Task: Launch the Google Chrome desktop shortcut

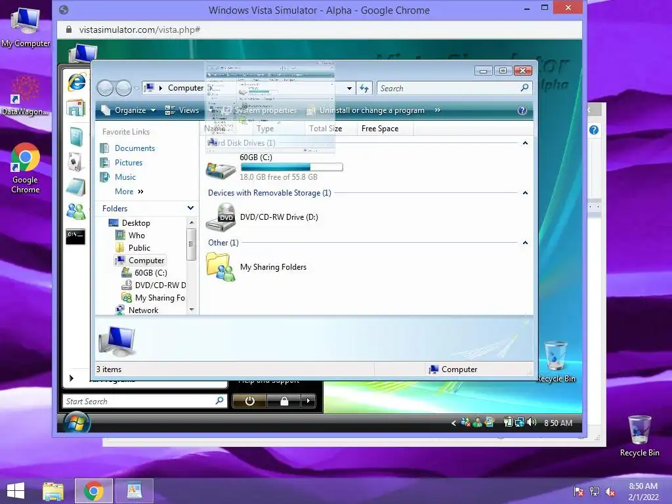Action: click(26, 169)
